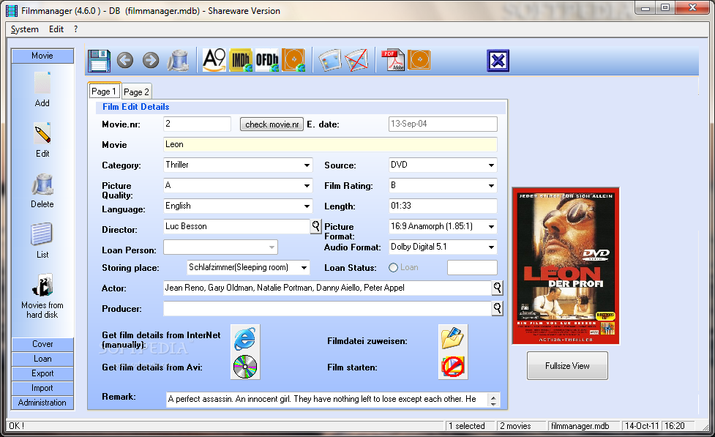715x437 pixels.
Task: Click the orange disc icon beside PDF
Action: pos(419,60)
